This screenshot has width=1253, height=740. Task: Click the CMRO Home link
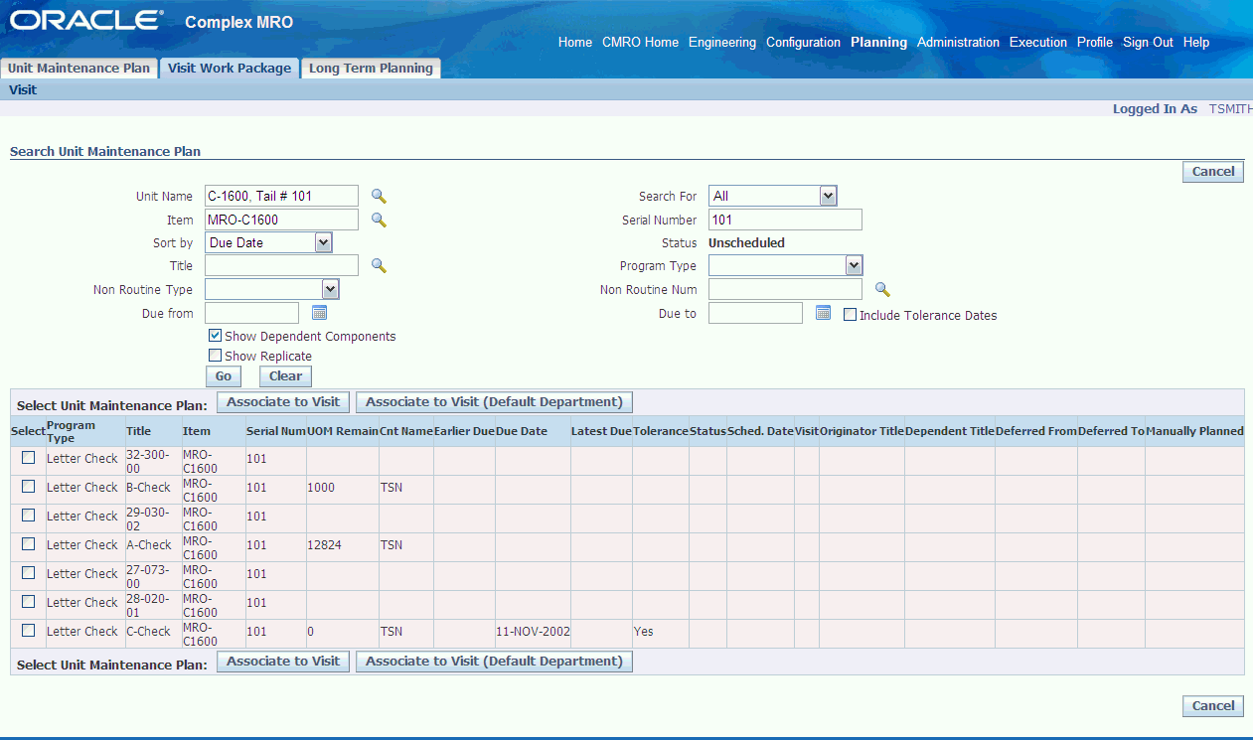640,43
